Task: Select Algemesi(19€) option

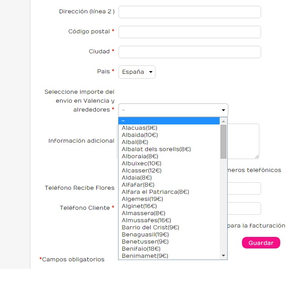Action: tap(143, 199)
